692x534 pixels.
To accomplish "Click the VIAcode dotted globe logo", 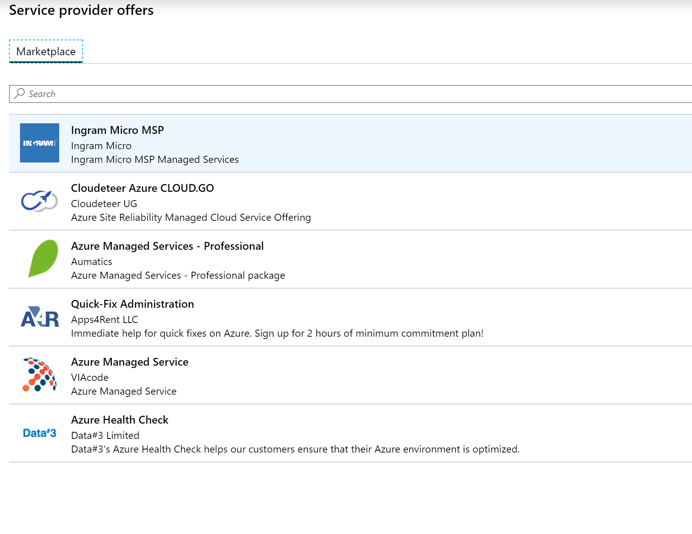I will pos(40,375).
